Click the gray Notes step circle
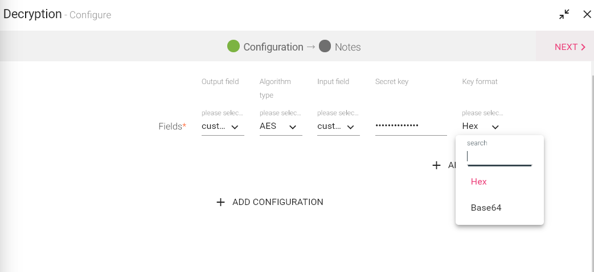 click(325, 47)
